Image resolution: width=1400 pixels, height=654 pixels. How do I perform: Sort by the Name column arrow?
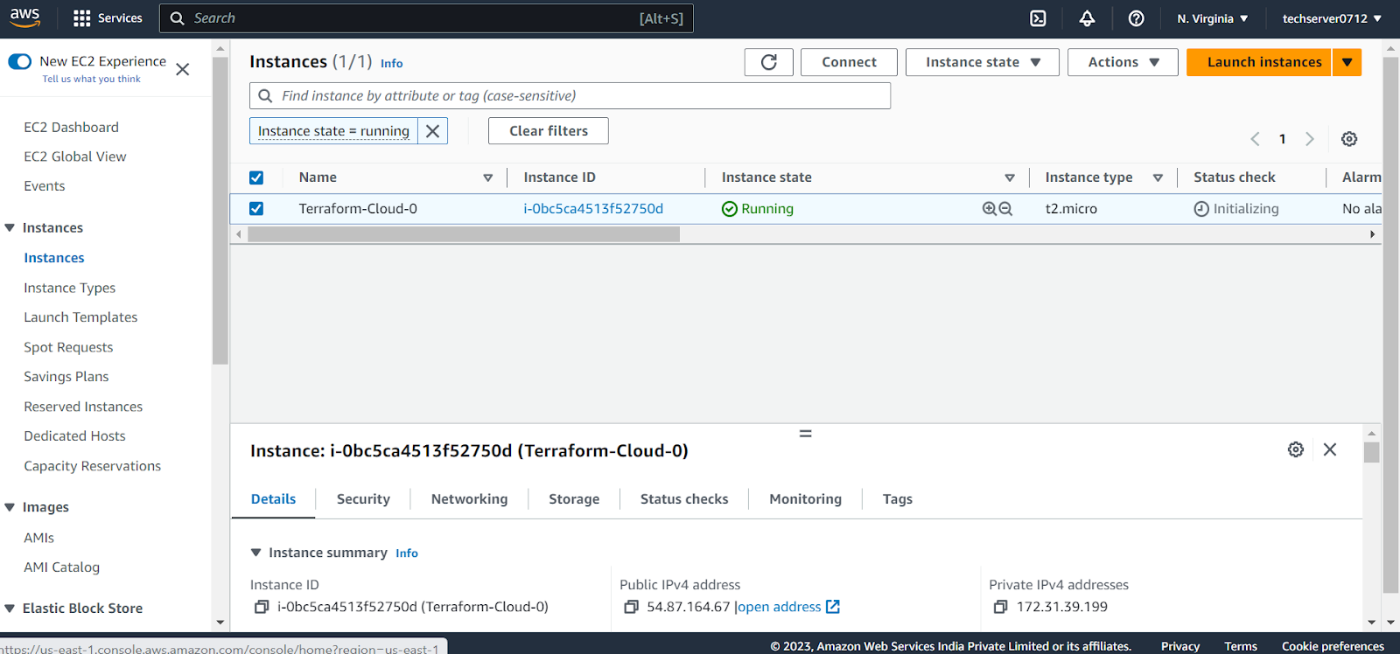488,177
